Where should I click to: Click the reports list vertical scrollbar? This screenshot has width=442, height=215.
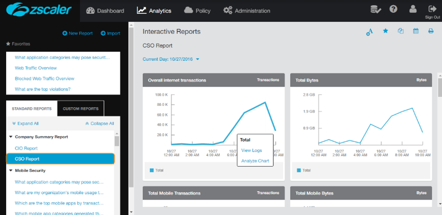pyautogui.click(x=117, y=141)
